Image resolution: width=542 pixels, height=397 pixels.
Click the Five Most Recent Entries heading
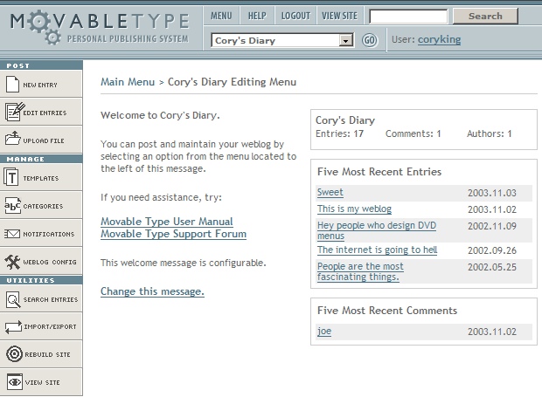click(379, 172)
